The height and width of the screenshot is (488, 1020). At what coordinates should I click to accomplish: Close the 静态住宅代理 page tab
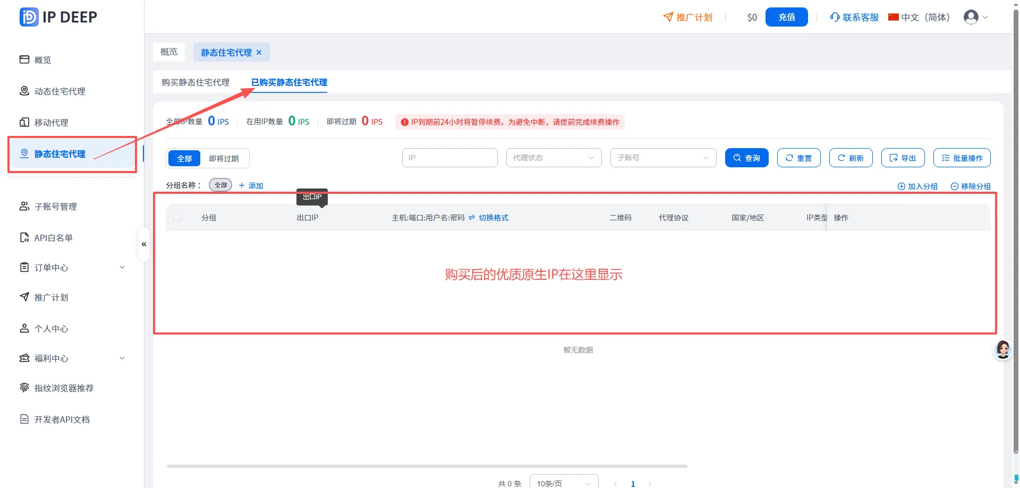coord(259,53)
